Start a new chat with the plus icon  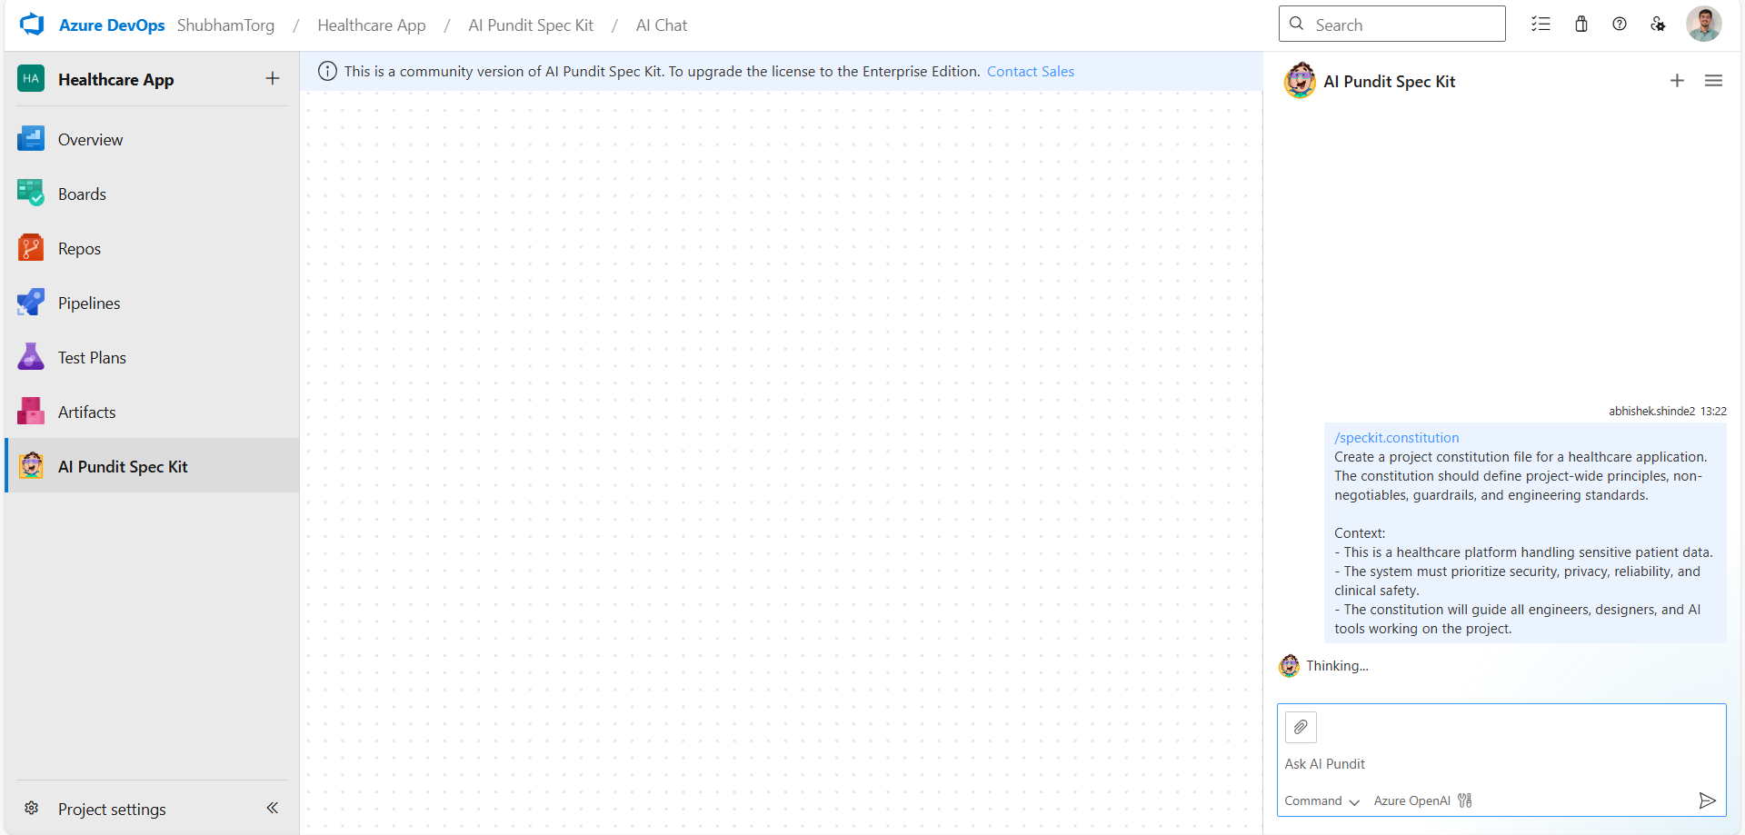(x=1677, y=80)
